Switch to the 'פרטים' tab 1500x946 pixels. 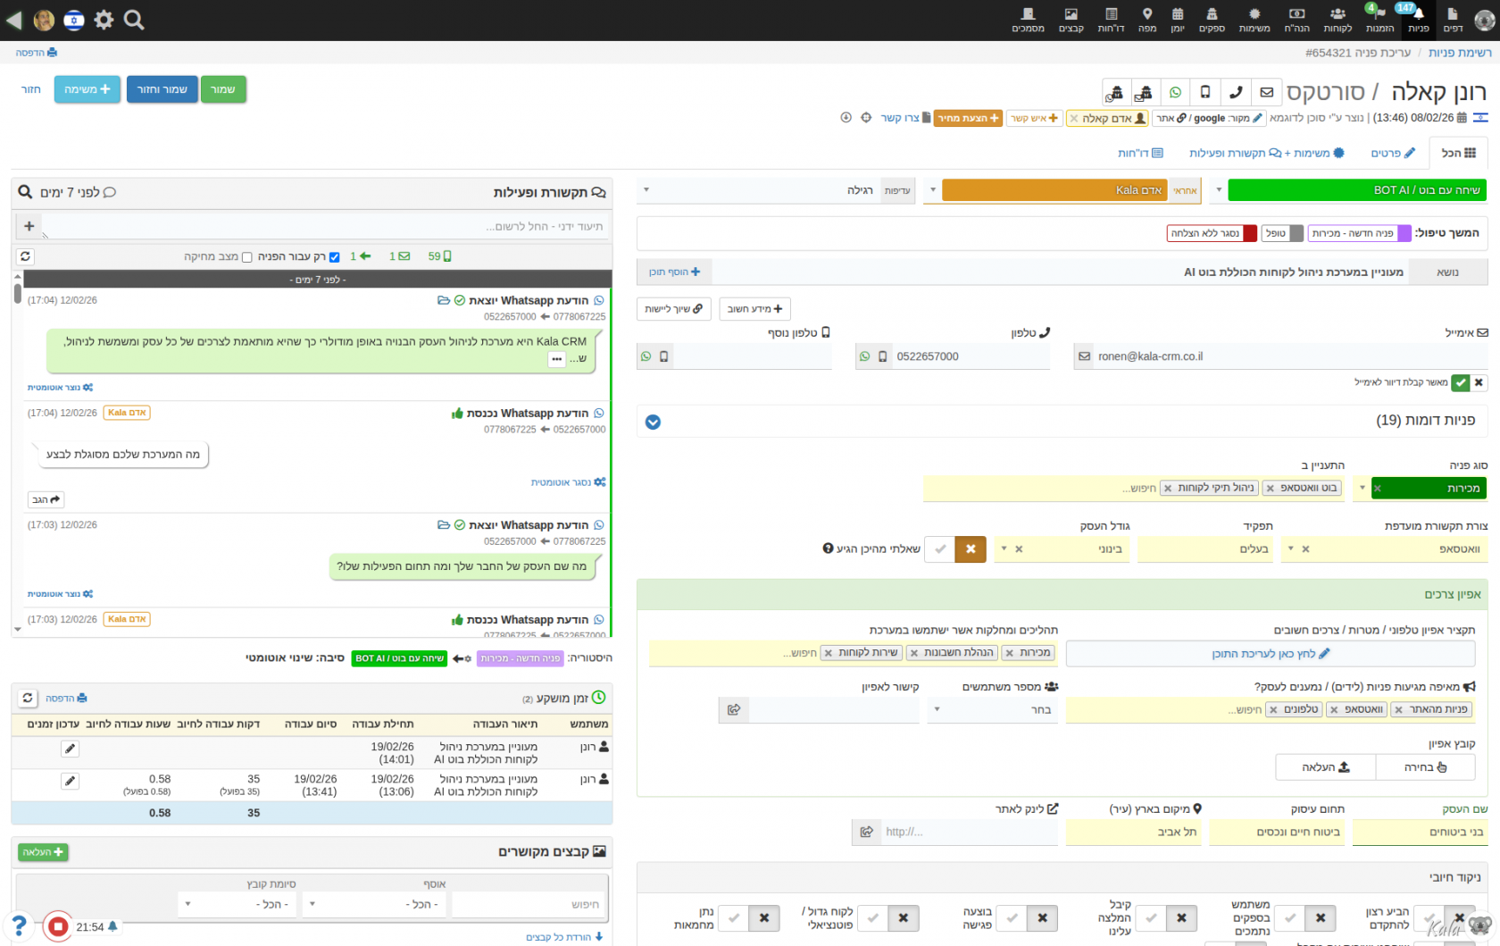(x=1393, y=153)
